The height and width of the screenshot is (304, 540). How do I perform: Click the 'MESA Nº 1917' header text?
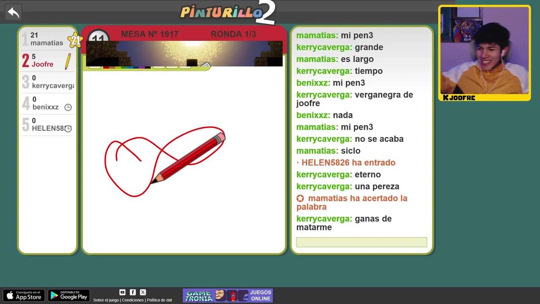[150, 34]
